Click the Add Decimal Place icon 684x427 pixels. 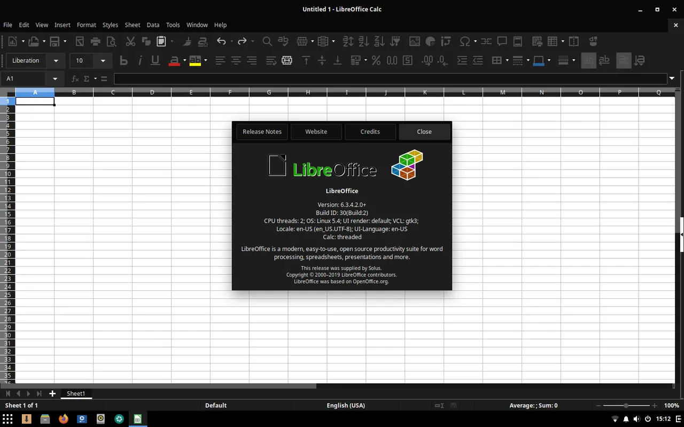[427, 60]
